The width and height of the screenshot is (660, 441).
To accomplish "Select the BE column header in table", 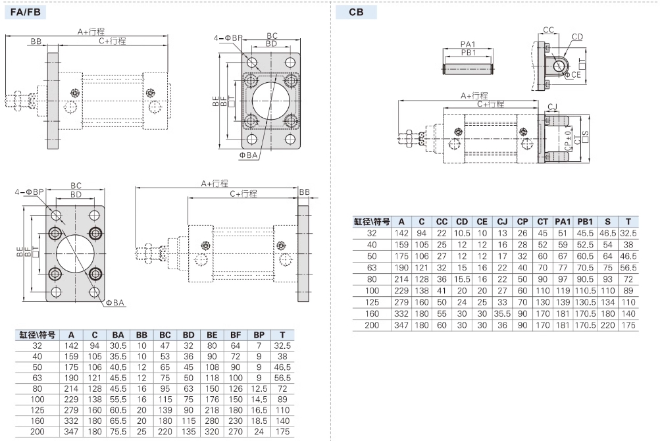I will click(x=212, y=335).
